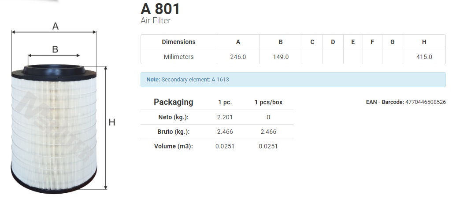Select dimension A value 246.0

click(x=238, y=57)
